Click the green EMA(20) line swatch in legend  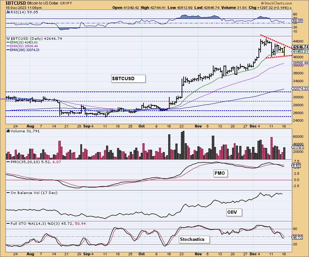coord(8,42)
